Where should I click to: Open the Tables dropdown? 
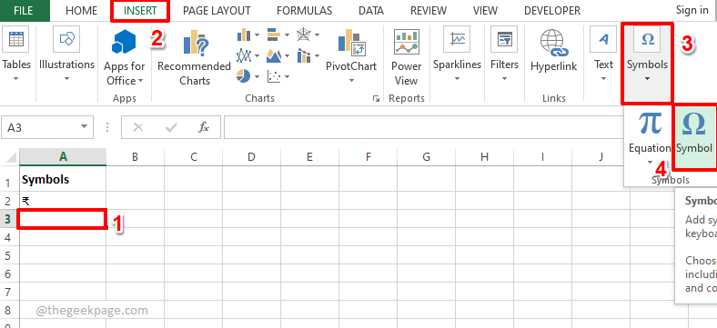coord(16,55)
